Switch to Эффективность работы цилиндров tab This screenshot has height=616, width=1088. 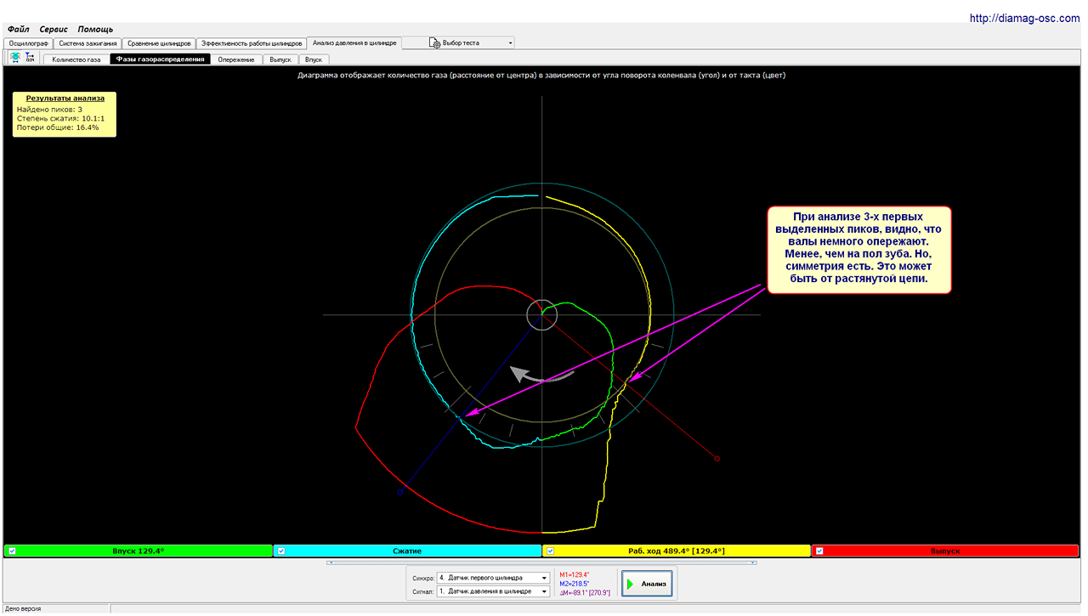(252, 42)
